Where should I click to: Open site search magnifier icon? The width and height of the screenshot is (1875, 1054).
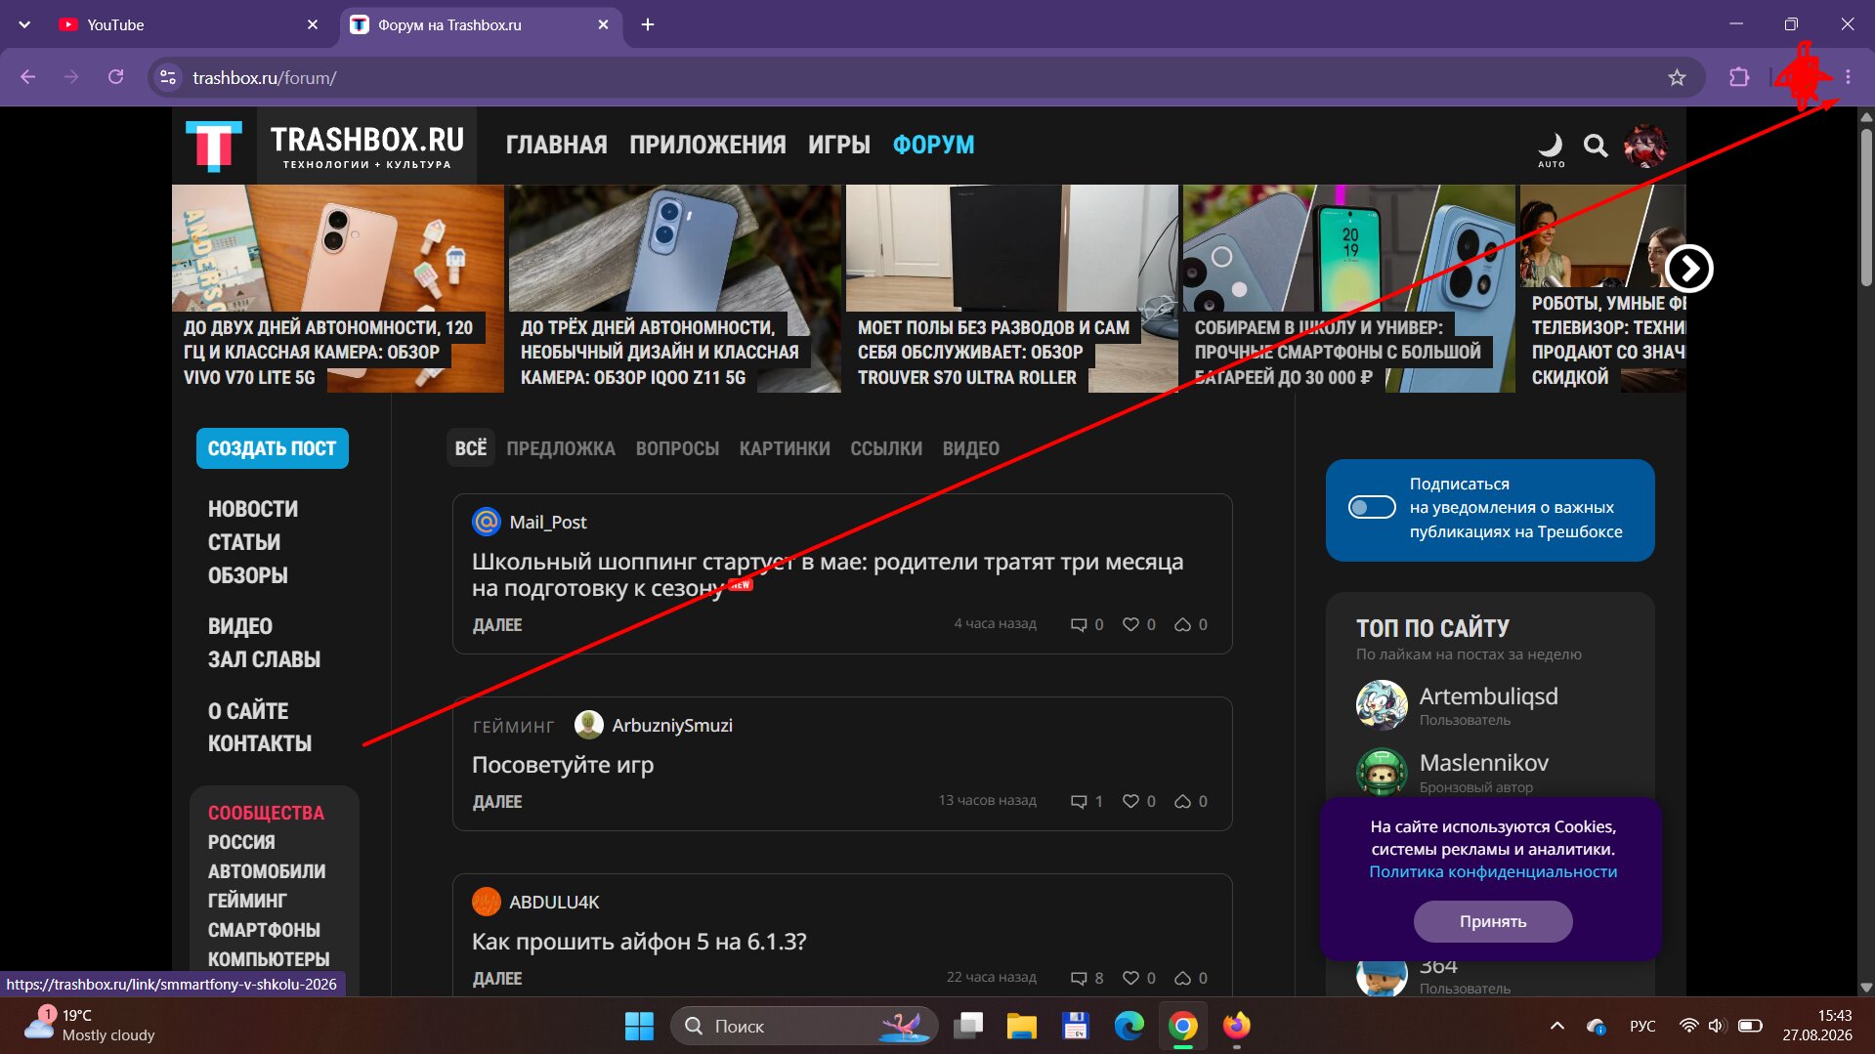(x=1596, y=146)
